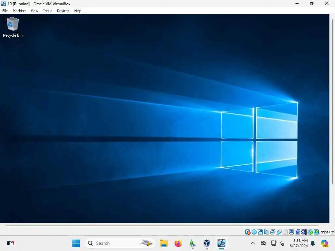Image resolution: width=335 pixels, height=251 pixels.
Task: Click the USB devices status icon
Action: (x=279, y=232)
